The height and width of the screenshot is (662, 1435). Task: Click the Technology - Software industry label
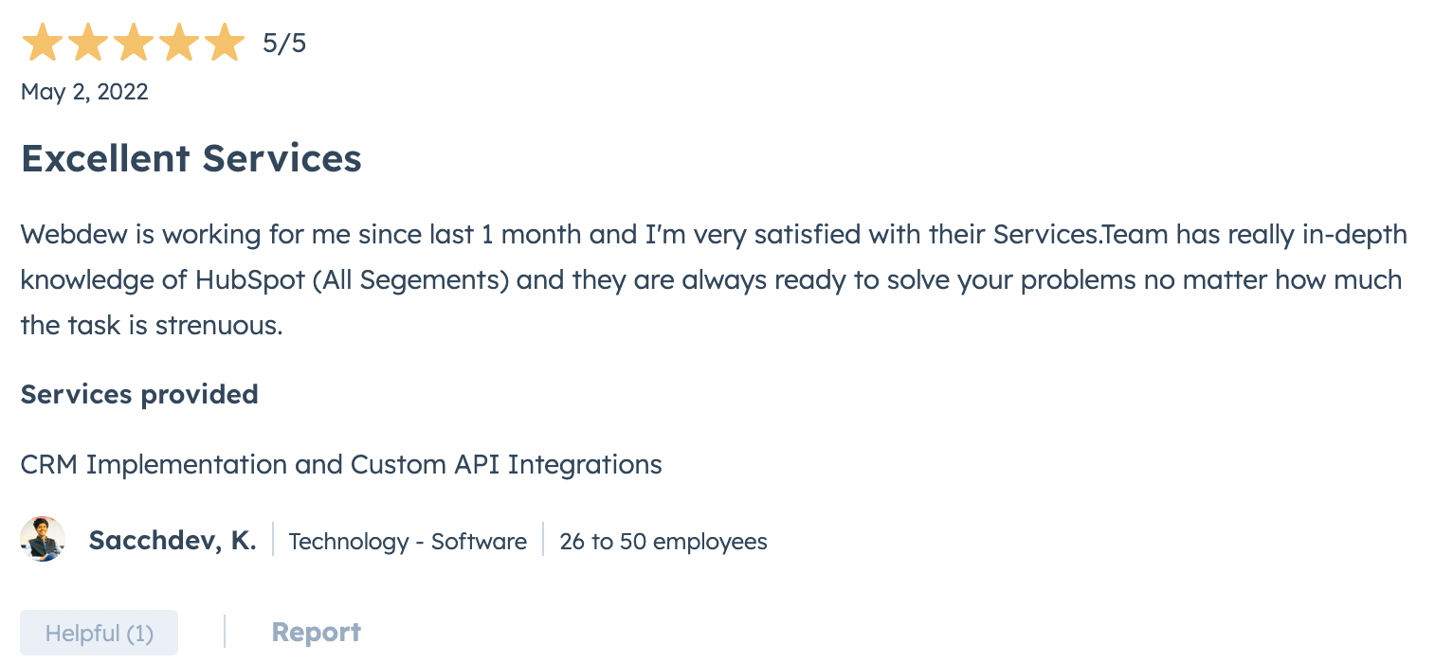(x=408, y=542)
